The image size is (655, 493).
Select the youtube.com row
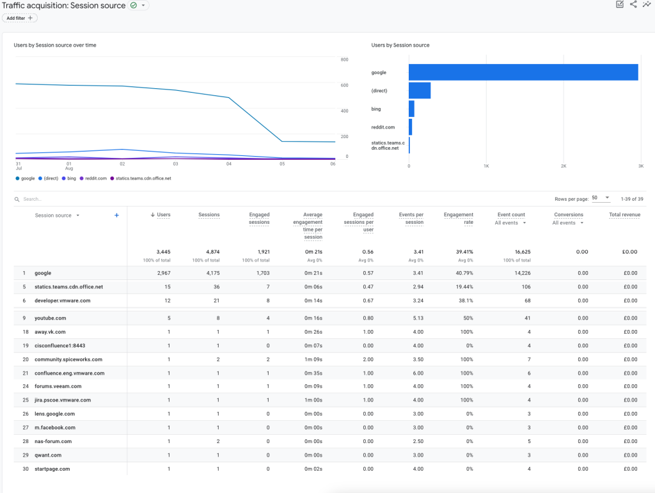click(x=330, y=318)
